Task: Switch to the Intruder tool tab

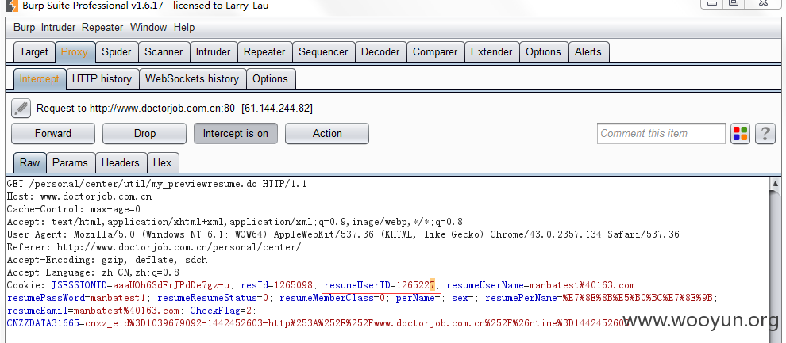Action: (x=213, y=52)
